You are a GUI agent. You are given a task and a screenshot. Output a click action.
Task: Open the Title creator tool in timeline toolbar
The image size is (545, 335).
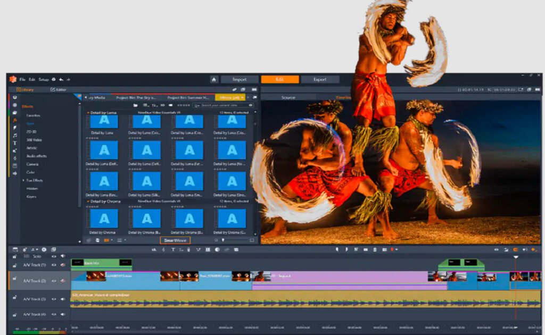pyautogui.click(x=173, y=249)
